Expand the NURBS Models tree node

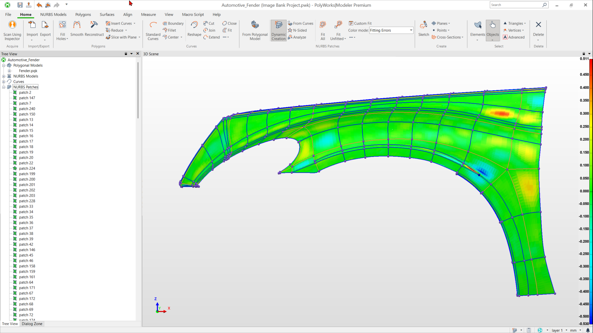(x=4, y=76)
